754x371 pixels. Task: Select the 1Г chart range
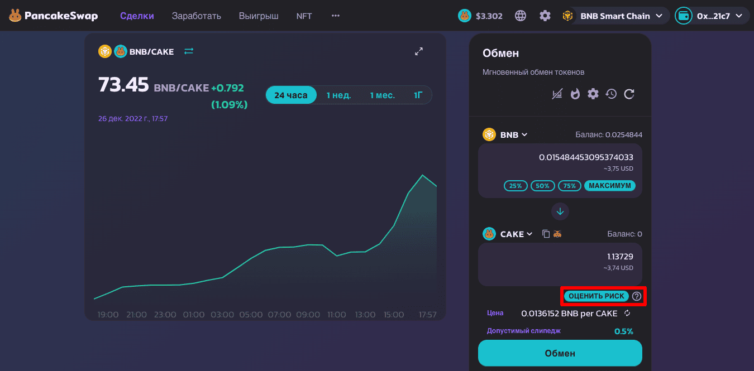418,95
